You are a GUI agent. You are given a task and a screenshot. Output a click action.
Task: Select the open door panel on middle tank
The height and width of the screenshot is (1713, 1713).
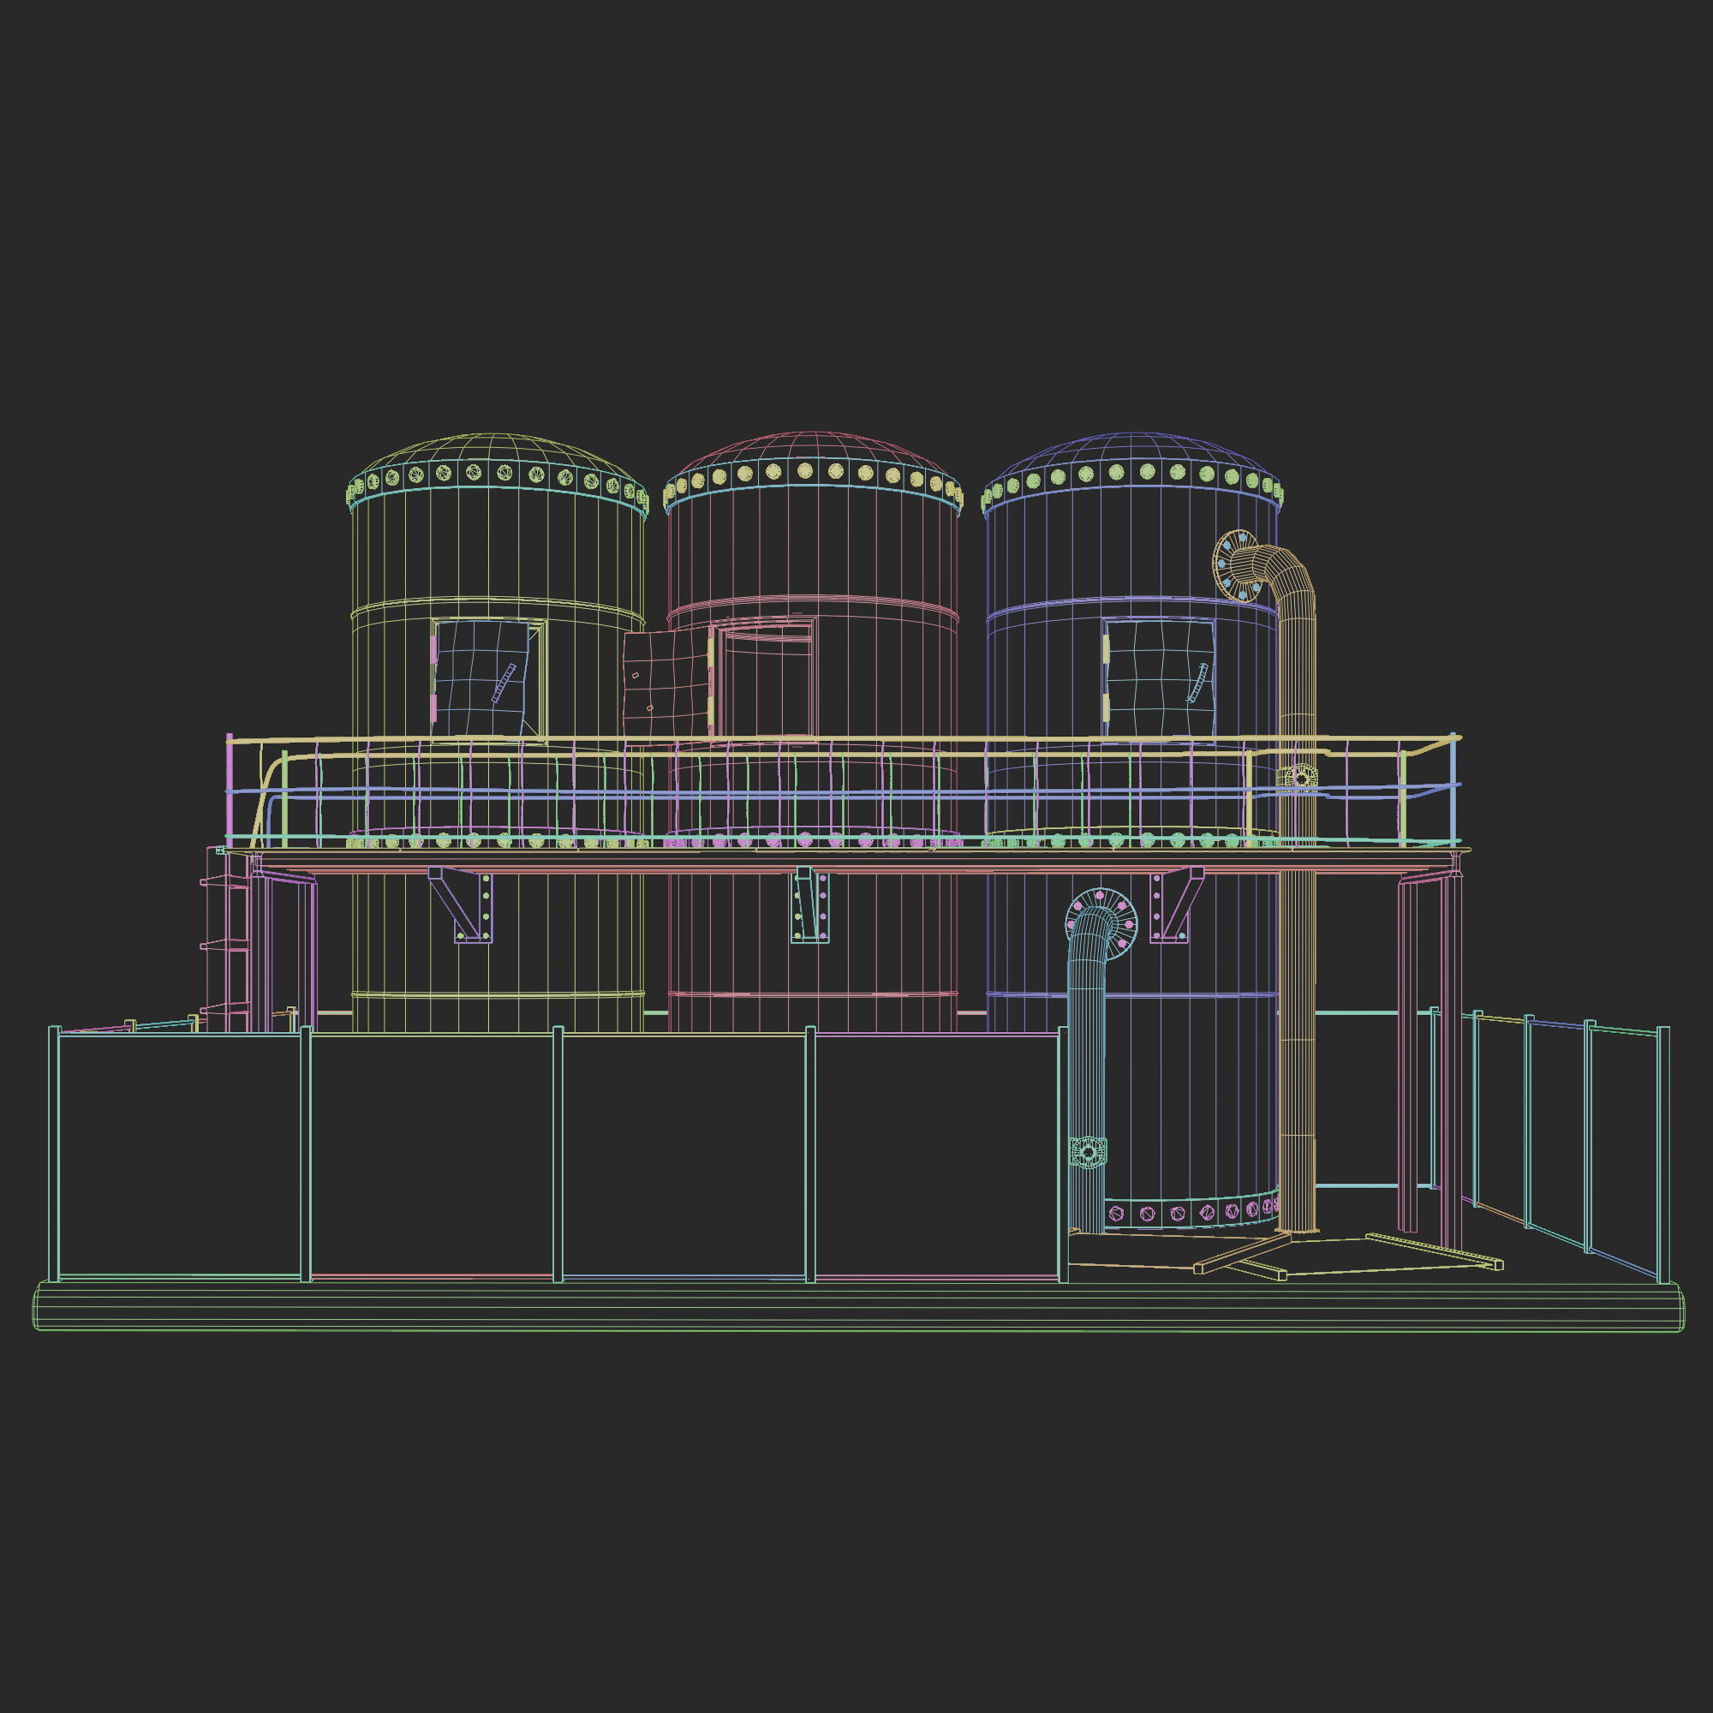click(x=669, y=684)
